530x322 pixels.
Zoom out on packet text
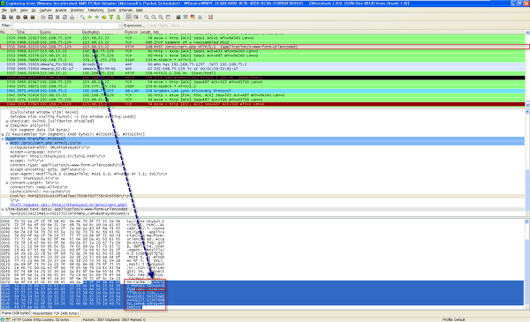pyautogui.click(x=154, y=18)
